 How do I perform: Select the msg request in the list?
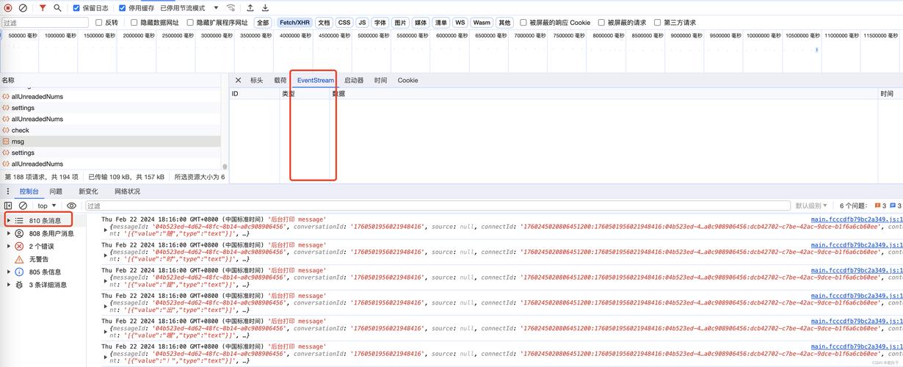(x=18, y=142)
